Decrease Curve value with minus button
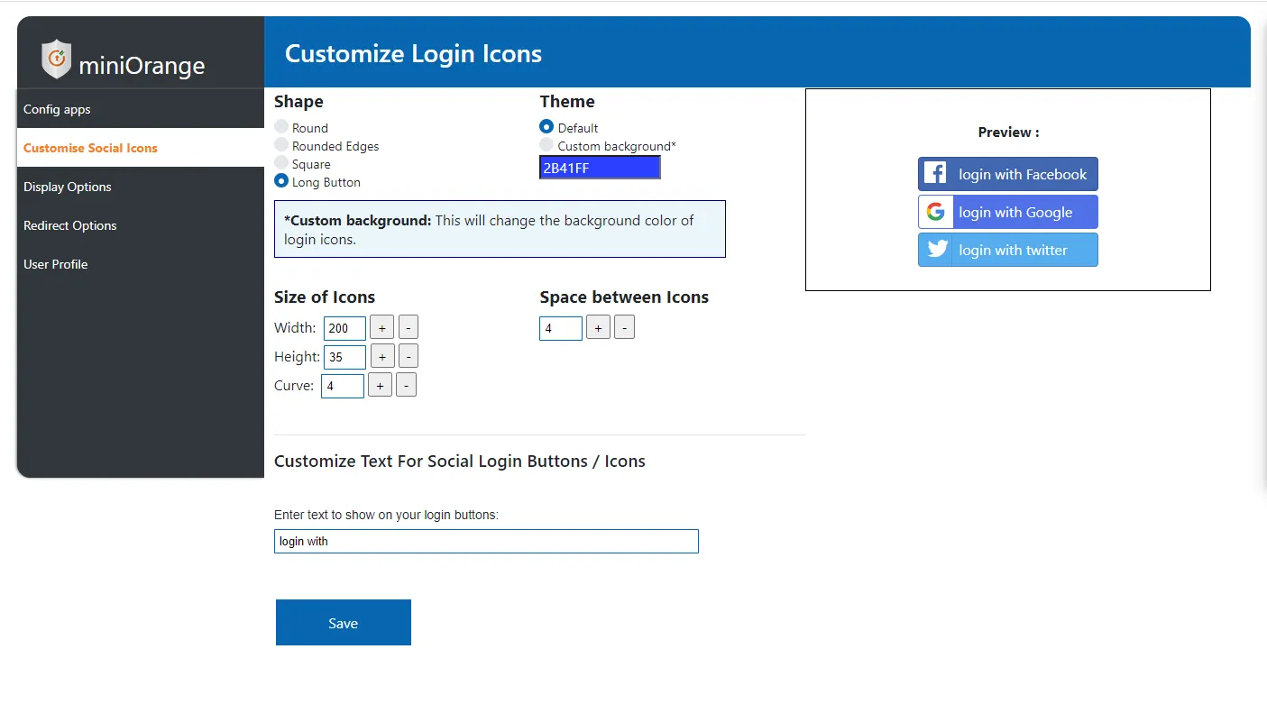Image resolution: width=1267 pixels, height=704 pixels. coord(407,386)
